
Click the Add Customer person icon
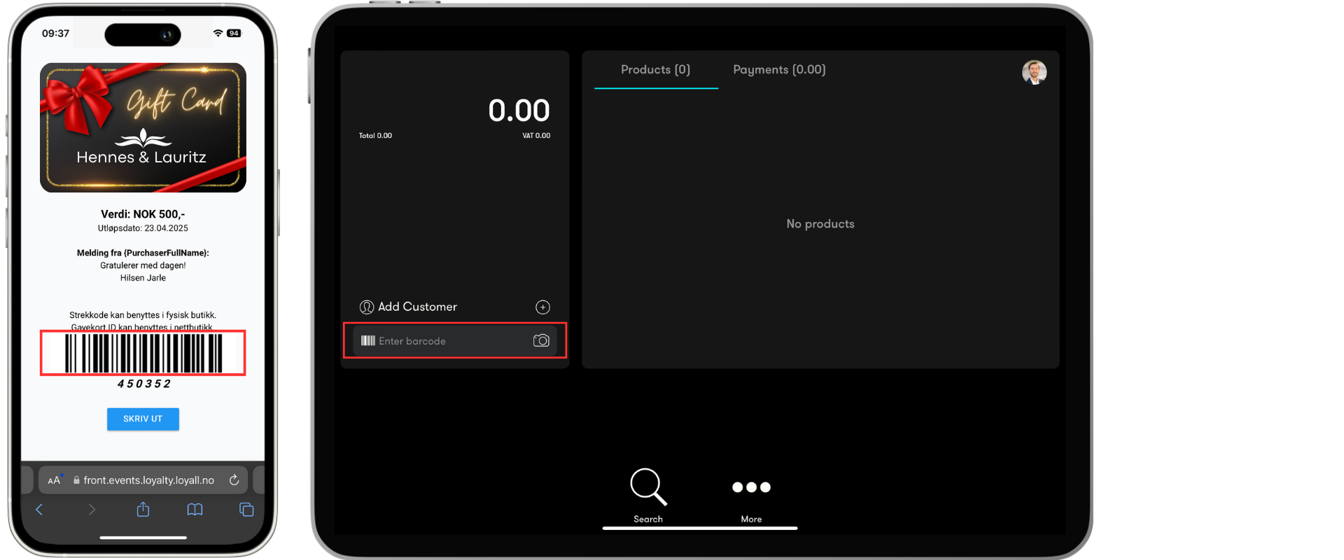(367, 307)
